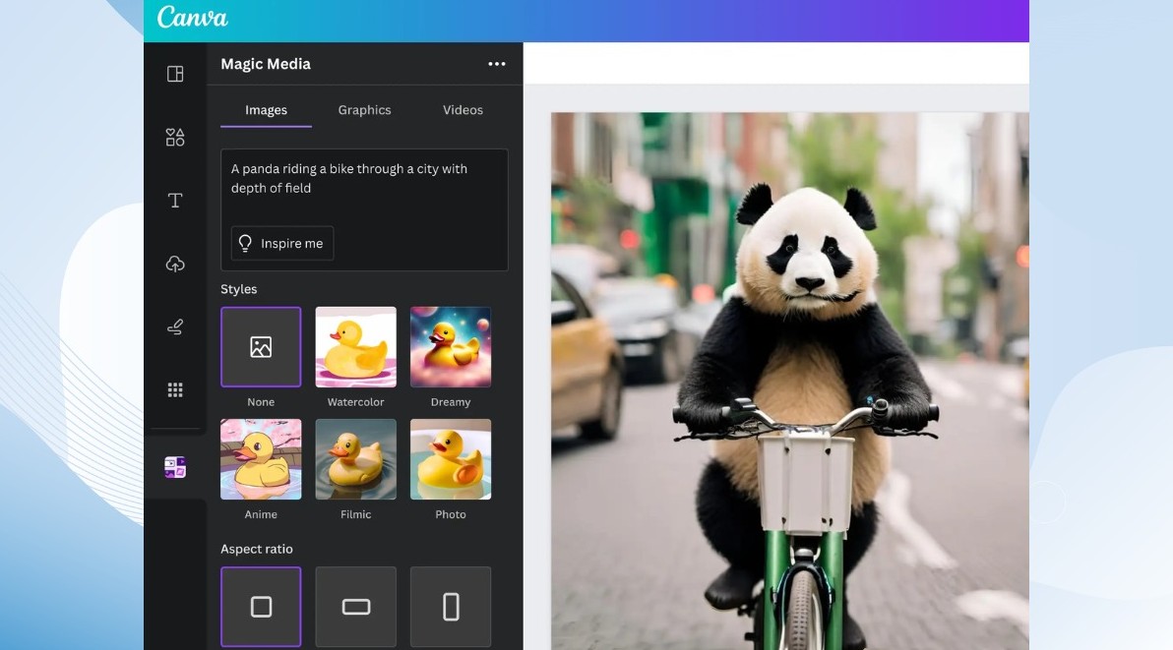Open the Draw tool icon
The image size is (1173, 650).
coord(175,327)
